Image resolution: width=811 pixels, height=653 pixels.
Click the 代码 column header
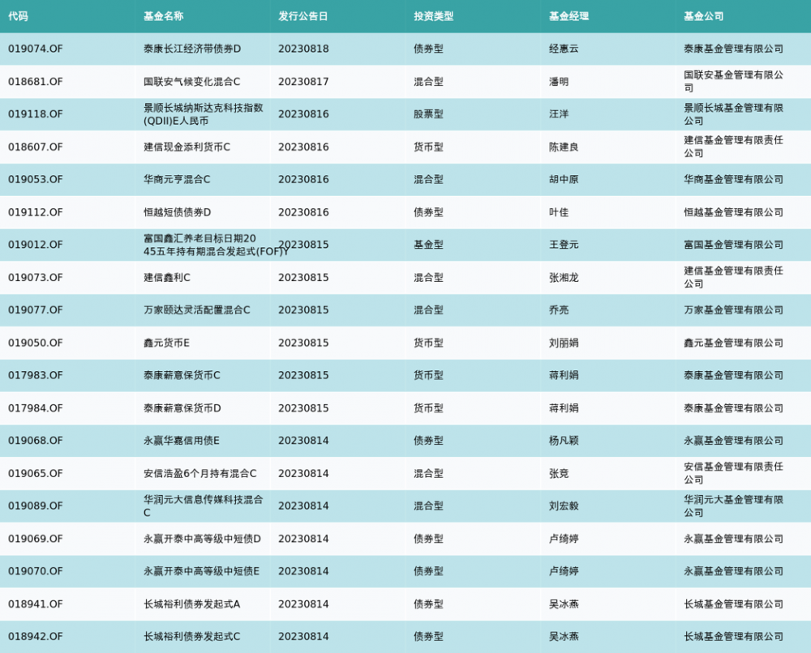(18, 16)
